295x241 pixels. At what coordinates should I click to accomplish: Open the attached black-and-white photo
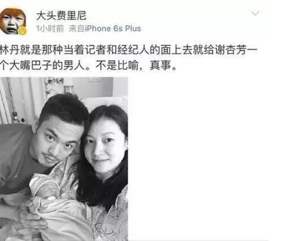pyautogui.click(x=64, y=159)
